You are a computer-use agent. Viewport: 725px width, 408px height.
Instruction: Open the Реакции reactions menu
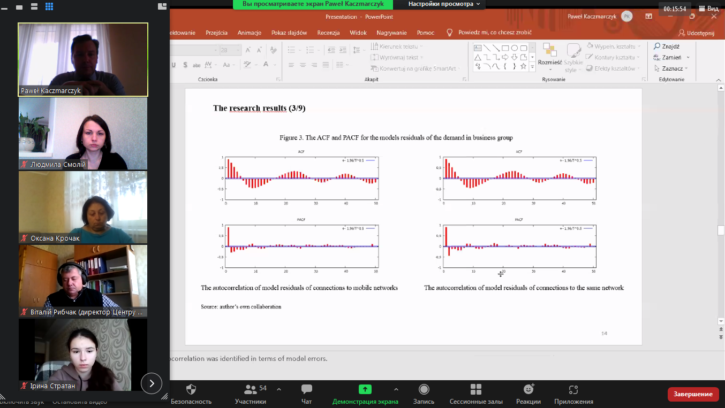coord(528,394)
